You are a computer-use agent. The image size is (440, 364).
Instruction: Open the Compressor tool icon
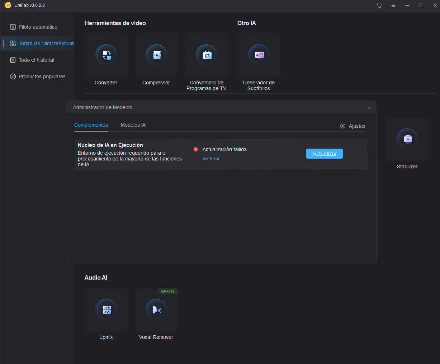tap(156, 55)
